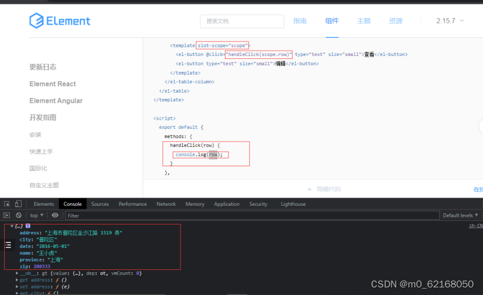Click the <script> tag line
Viewport: 483px width, 295px height.
164,118
